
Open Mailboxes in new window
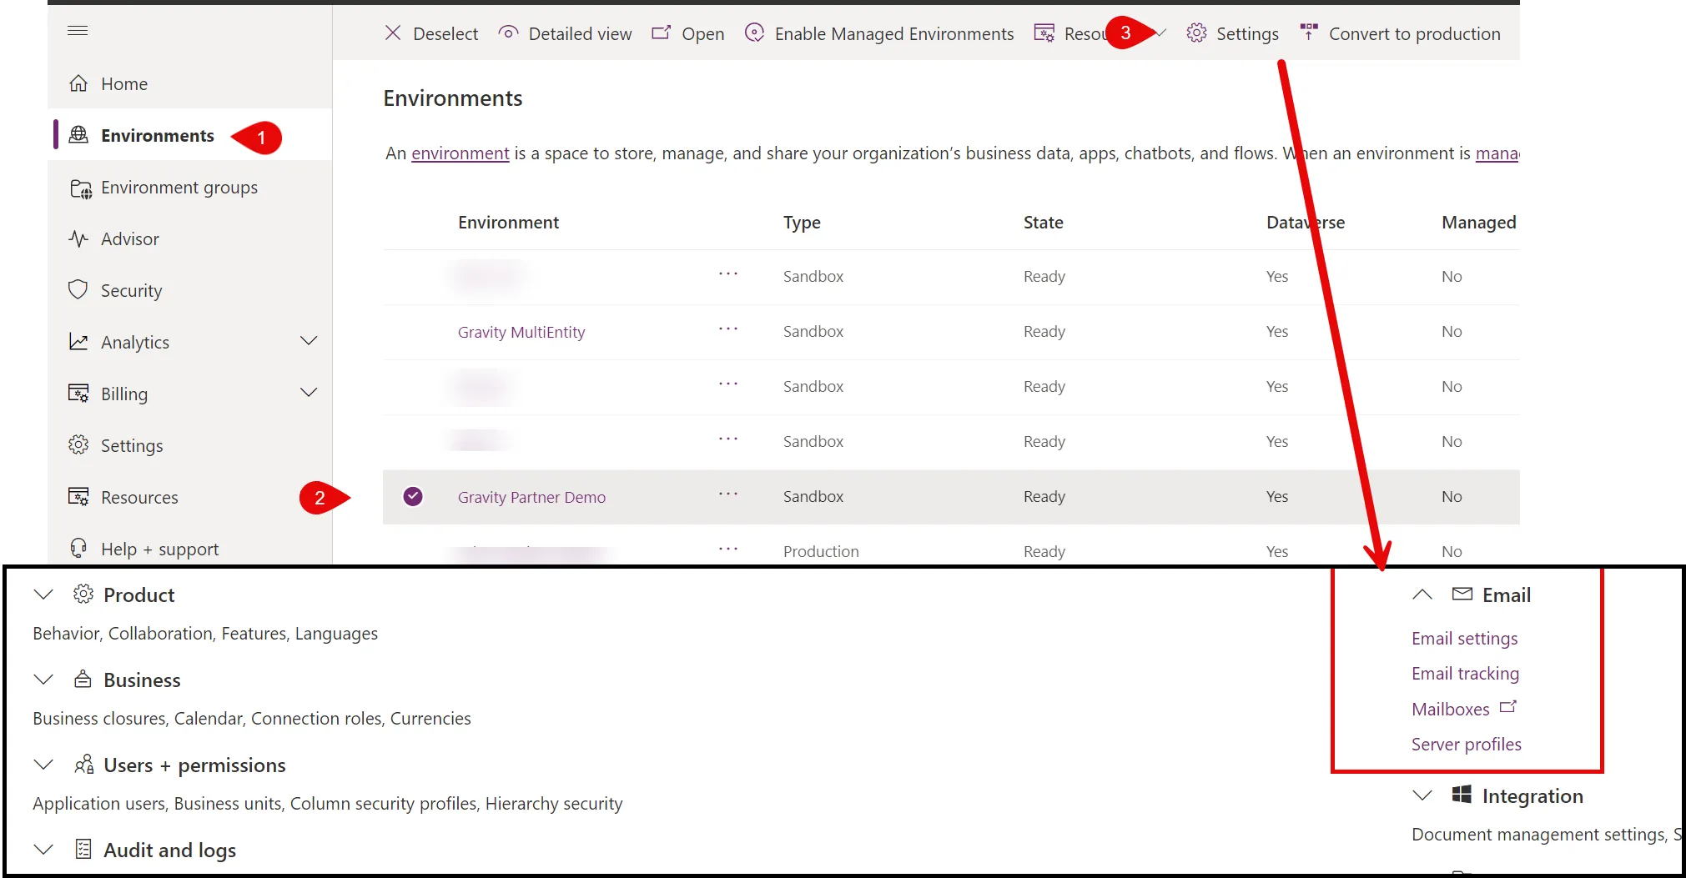click(x=1463, y=709)
